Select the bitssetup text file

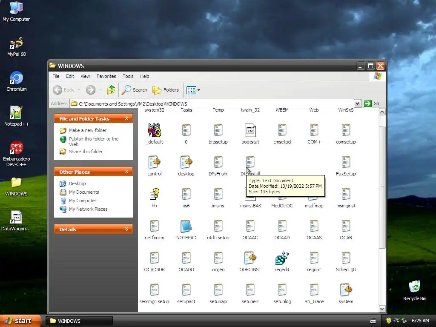(x=218, y=130)
